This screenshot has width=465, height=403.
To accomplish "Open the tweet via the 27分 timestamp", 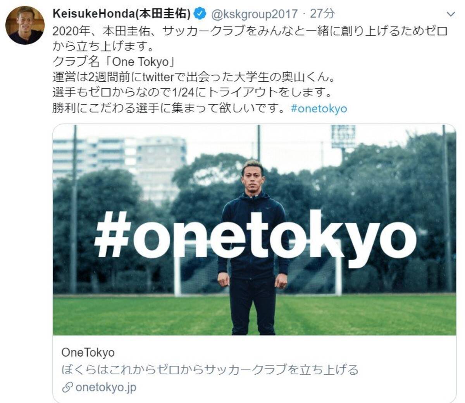I will click(x=322, y=14).
